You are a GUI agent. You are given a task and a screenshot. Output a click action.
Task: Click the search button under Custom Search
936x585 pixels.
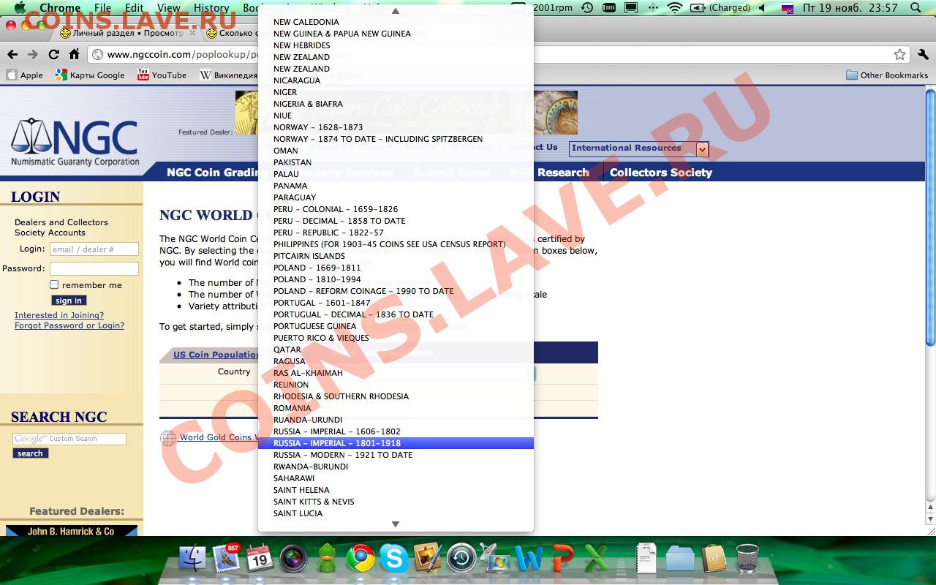tap(30, 453)
